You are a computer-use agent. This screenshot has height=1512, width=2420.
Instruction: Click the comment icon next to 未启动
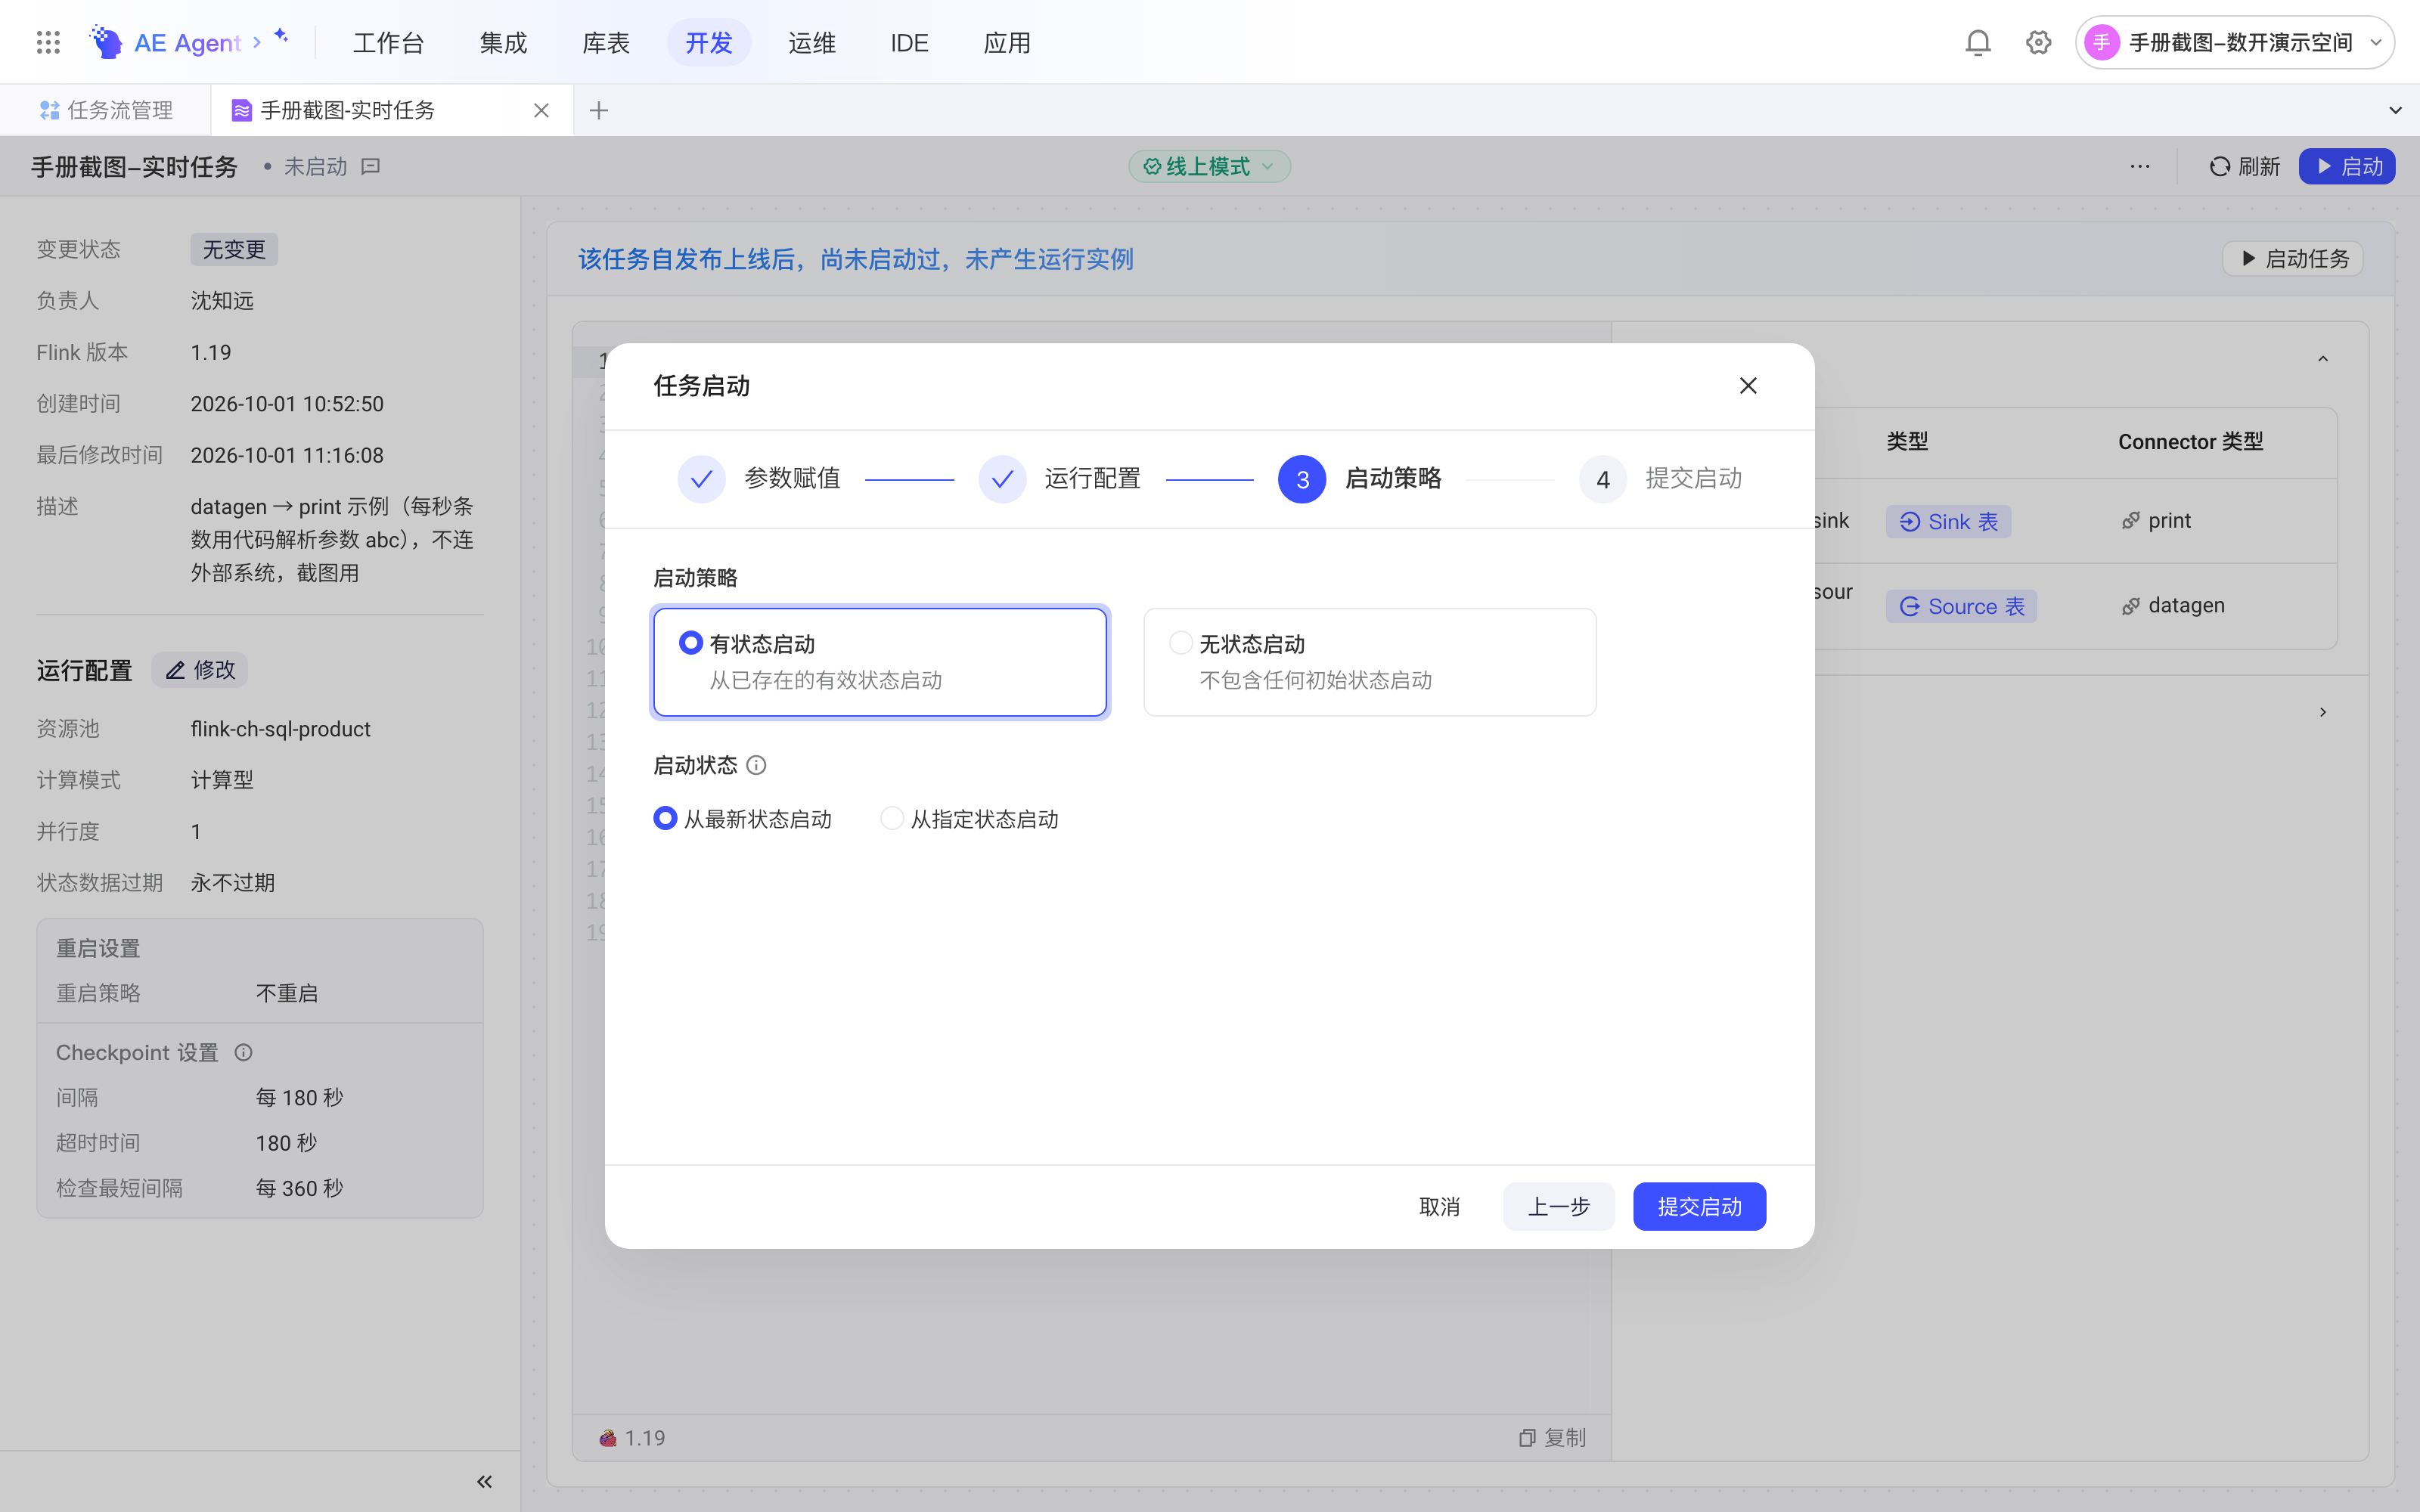click(371, 166)
